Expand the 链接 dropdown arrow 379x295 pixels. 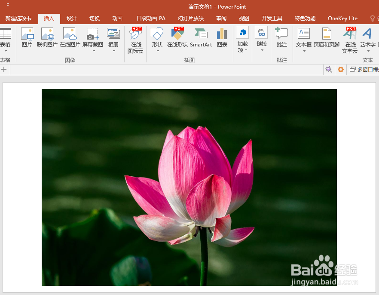tap(262, 50)
